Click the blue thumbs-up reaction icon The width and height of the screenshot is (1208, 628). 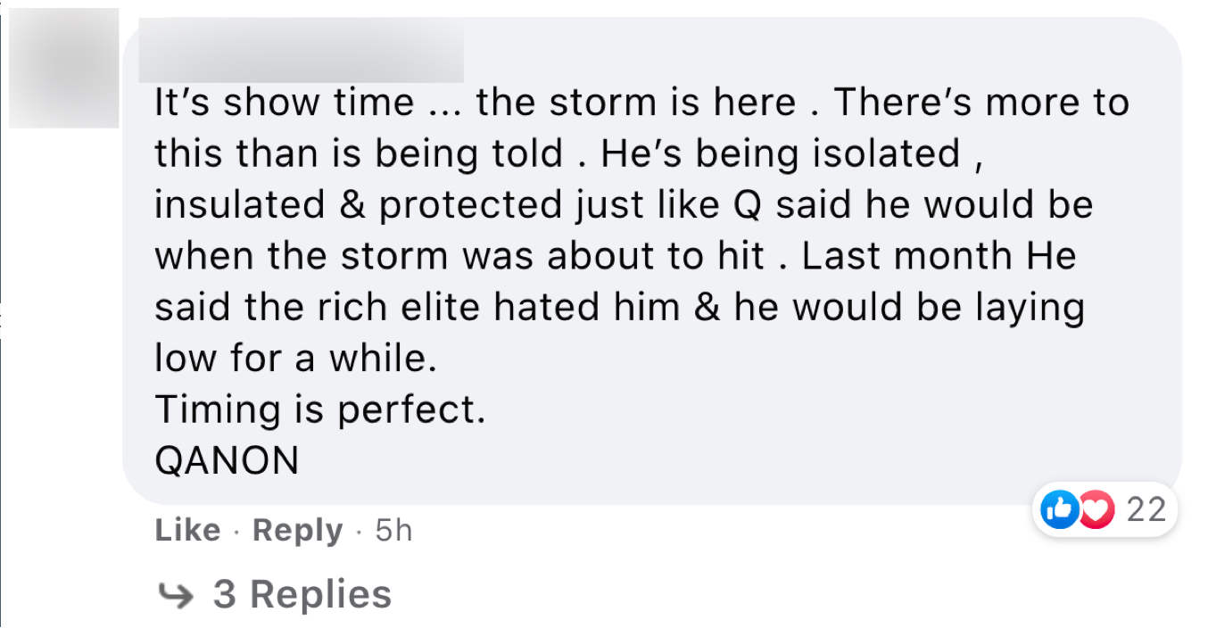[x=1060, y=509]
